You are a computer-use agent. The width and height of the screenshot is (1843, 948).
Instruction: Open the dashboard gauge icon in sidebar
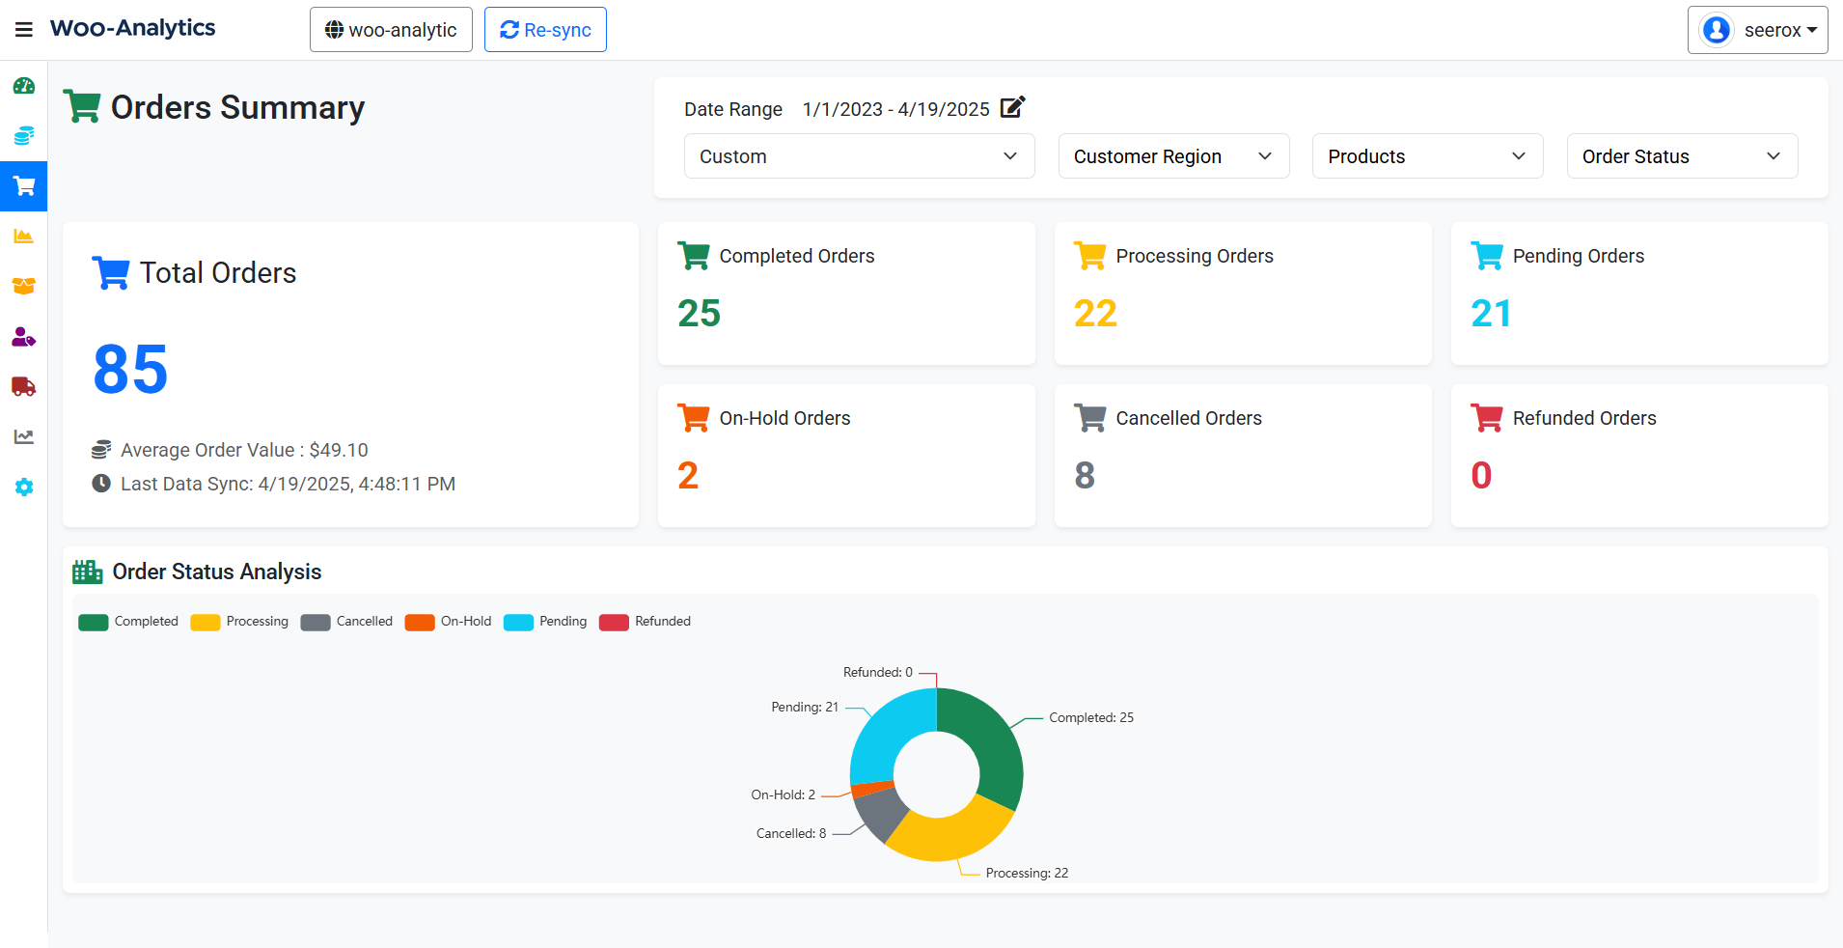tap(24, 86)
